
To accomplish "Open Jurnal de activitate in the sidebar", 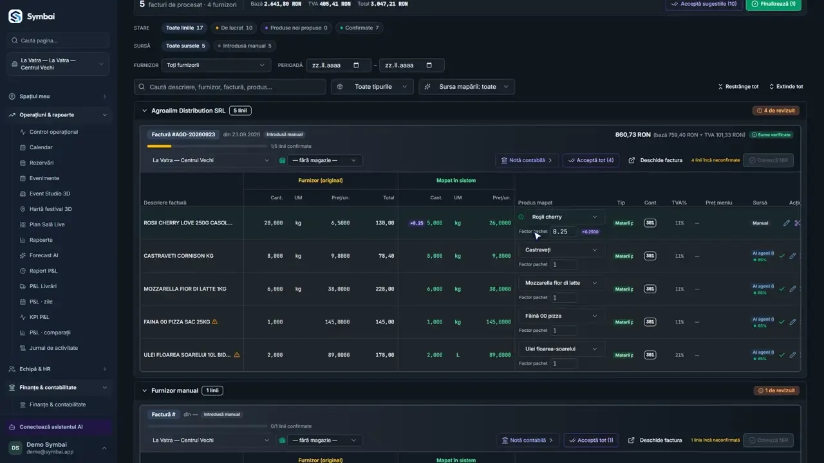I will click(53, 348).
